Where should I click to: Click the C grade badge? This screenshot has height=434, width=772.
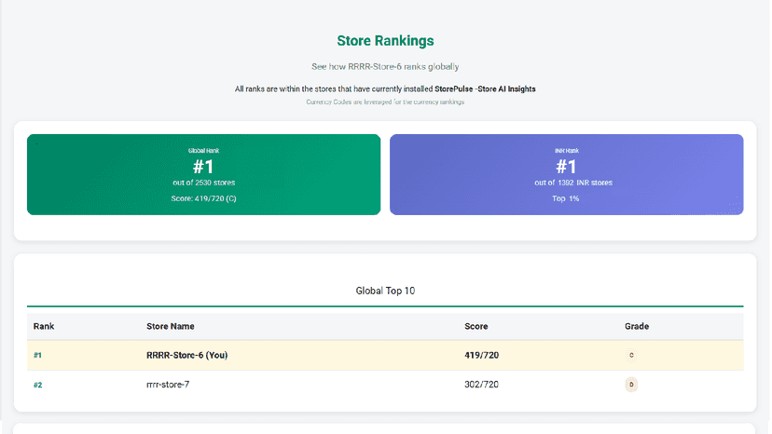(631, 355)
